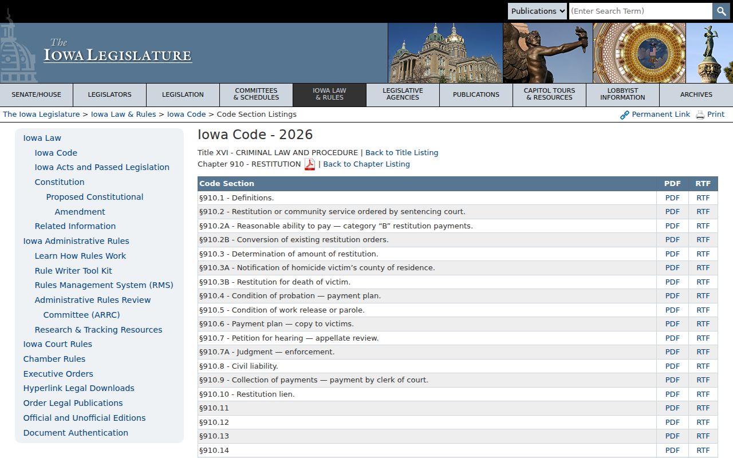Open Research & Tracking Resources
The width and height of the screenshot is (733, 458).
point(98,330)
